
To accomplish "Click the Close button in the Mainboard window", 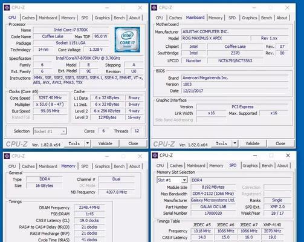I will 280,143.
